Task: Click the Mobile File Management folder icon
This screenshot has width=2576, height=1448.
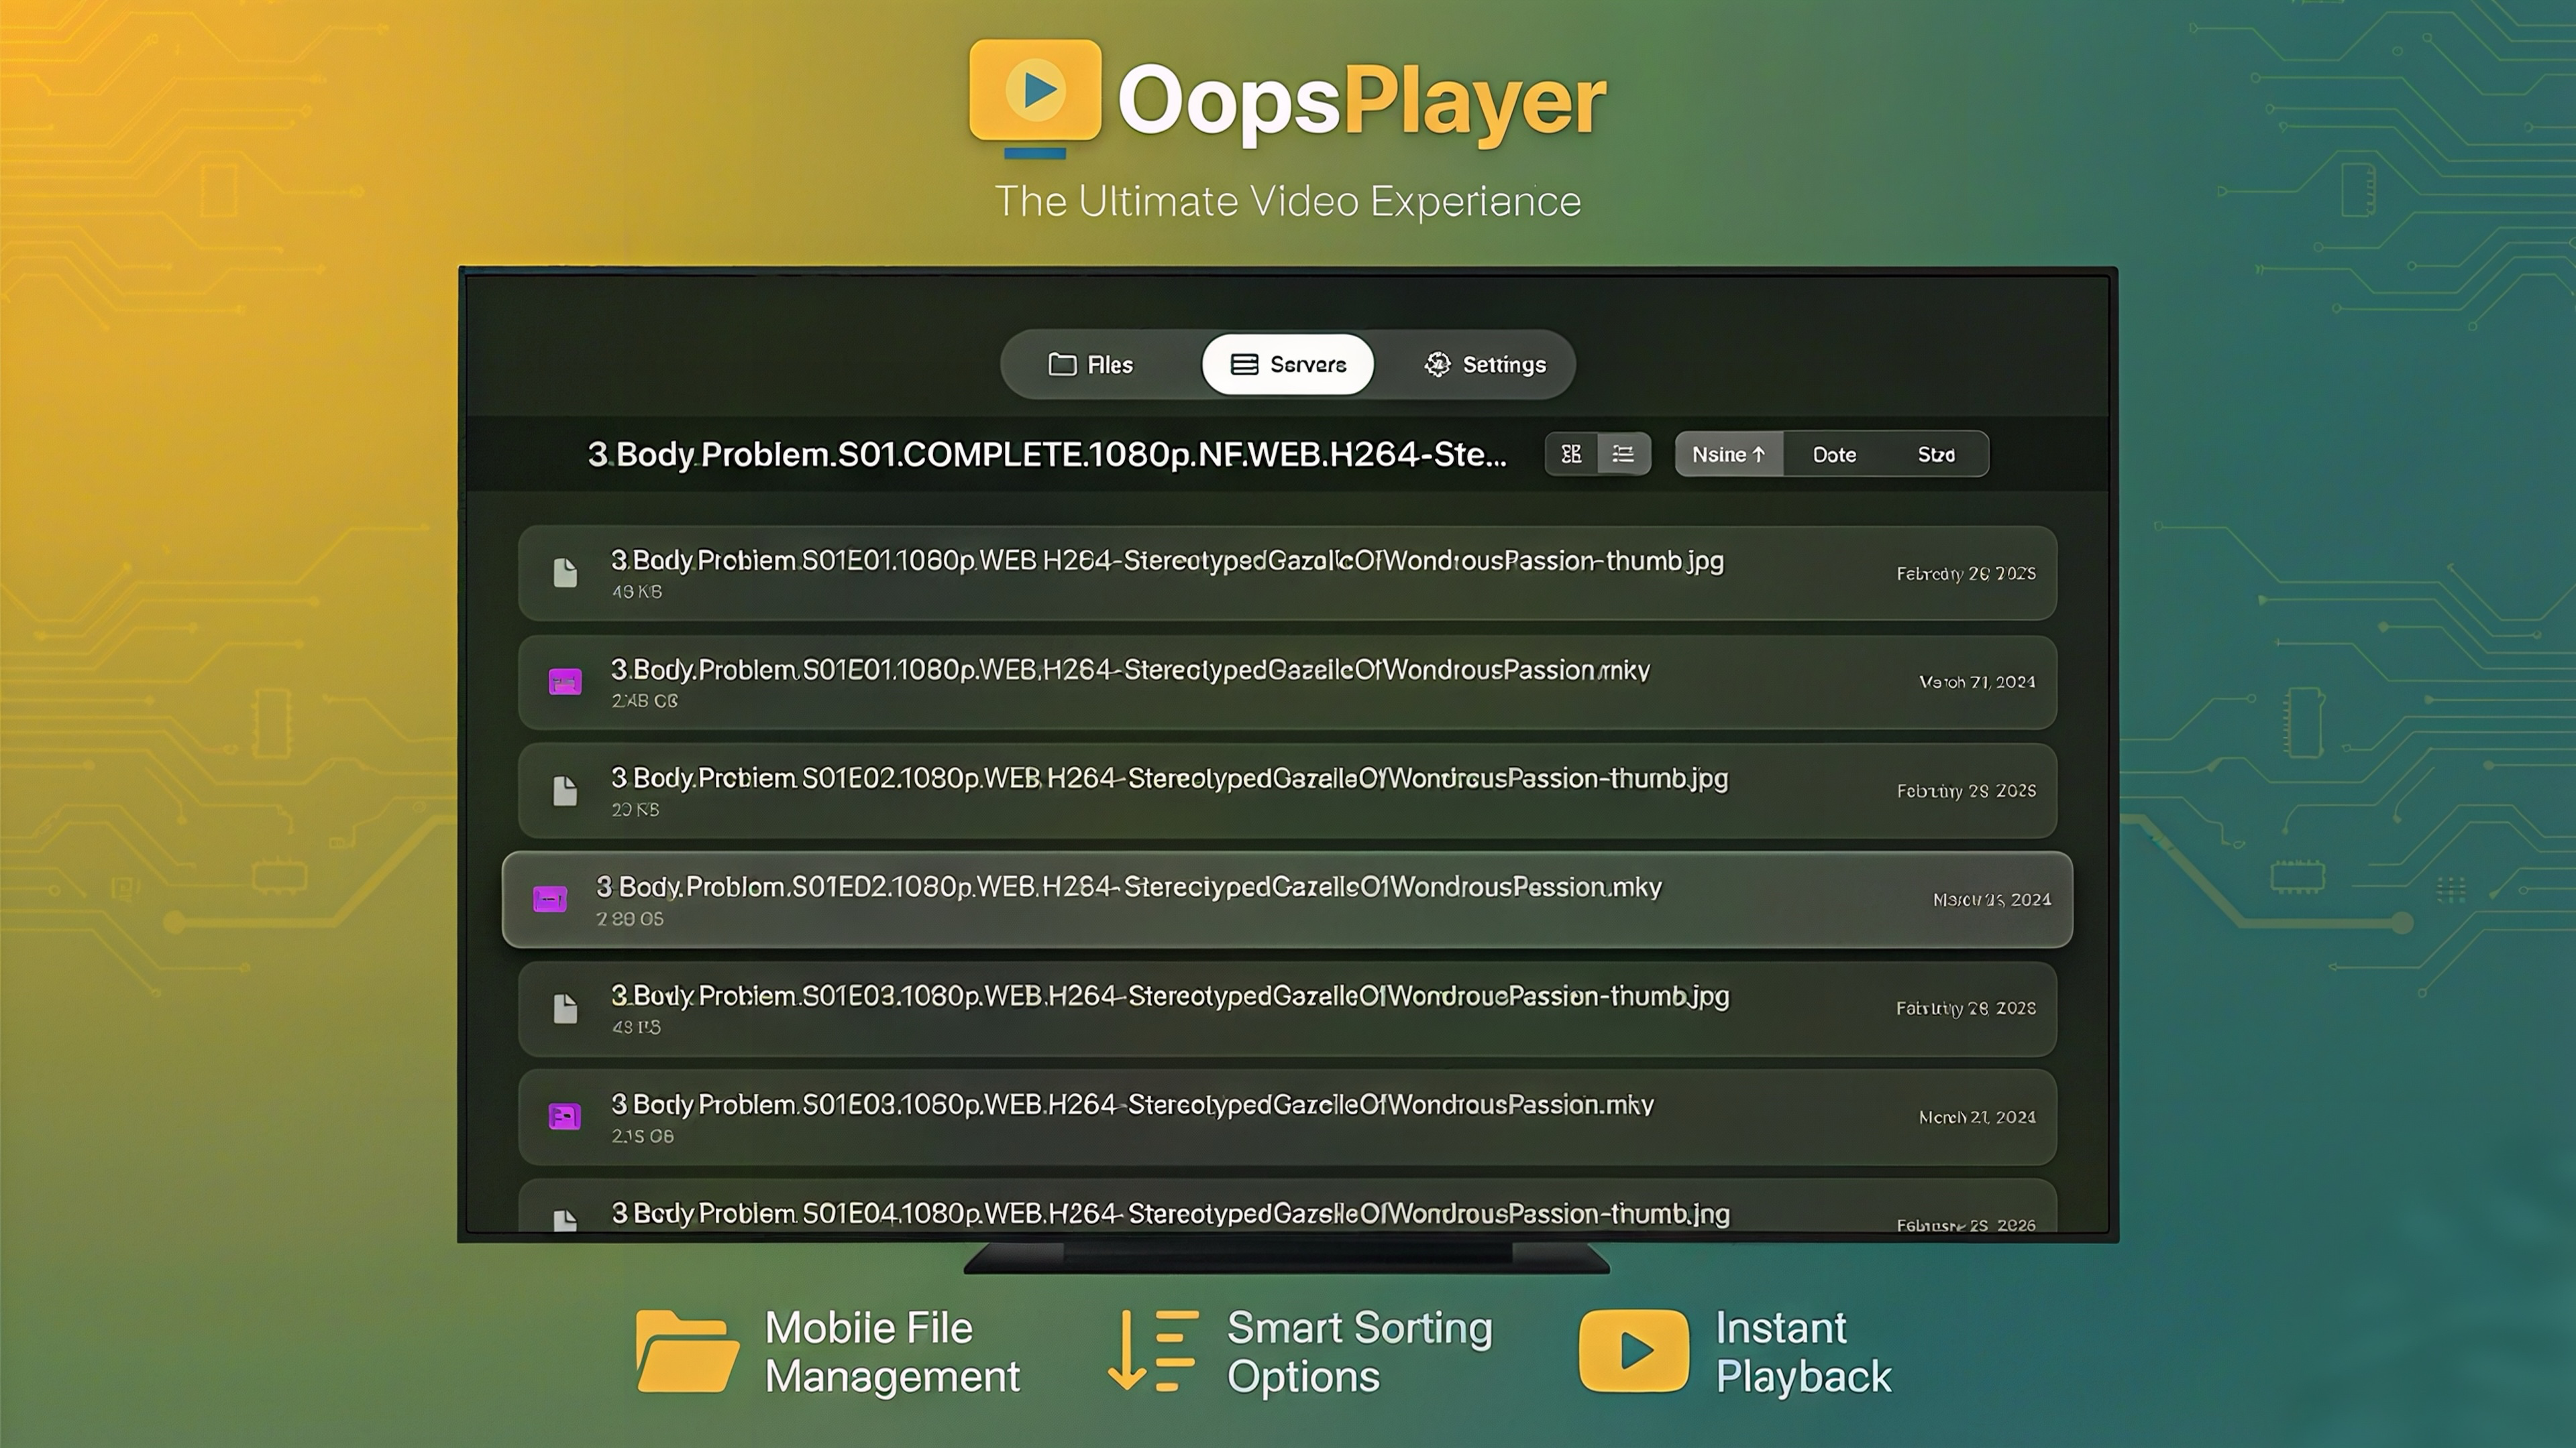Action: [687, 1351]
